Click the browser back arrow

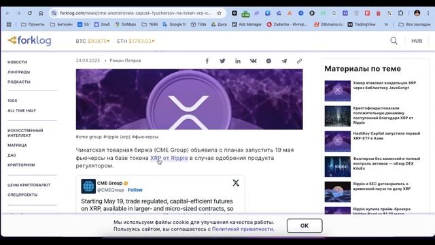tap(7, 13)
